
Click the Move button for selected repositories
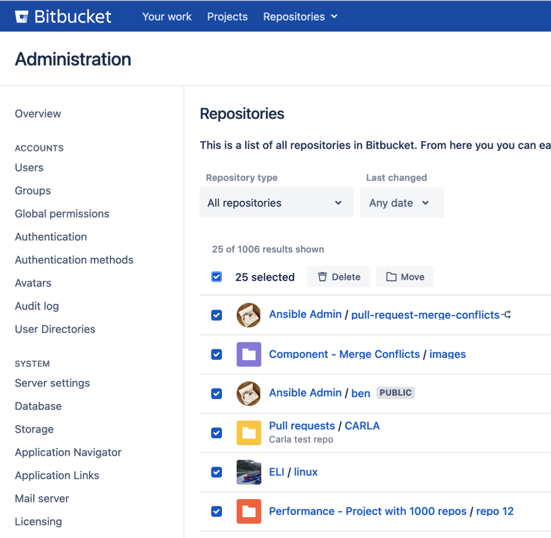coord(405,277)
